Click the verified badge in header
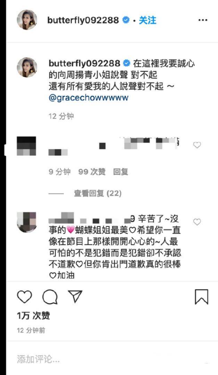 (126, 20)
